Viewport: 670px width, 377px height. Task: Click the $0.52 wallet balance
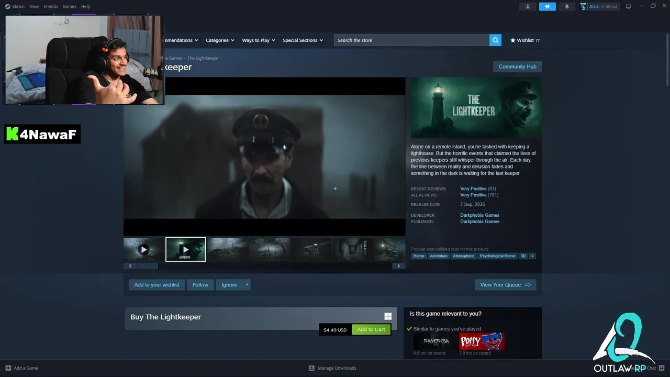point(611,6)
